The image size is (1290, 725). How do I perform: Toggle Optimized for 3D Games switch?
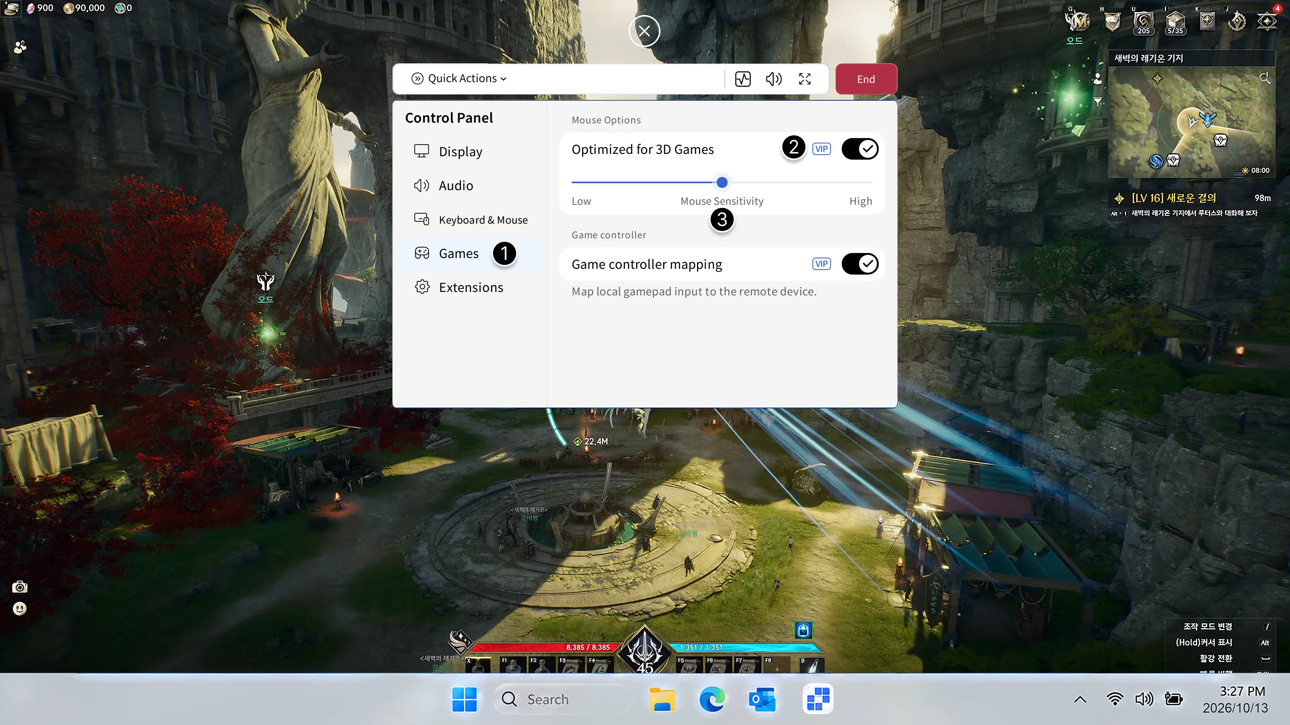860,149
